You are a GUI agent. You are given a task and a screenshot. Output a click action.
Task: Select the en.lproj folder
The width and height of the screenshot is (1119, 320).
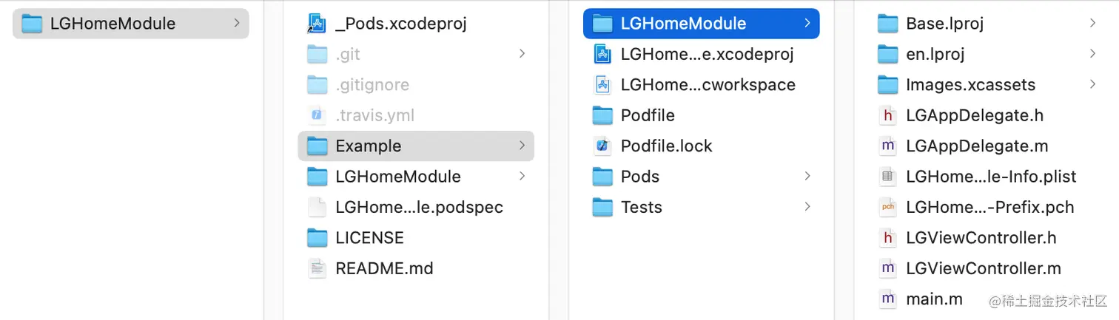[987, 54]
